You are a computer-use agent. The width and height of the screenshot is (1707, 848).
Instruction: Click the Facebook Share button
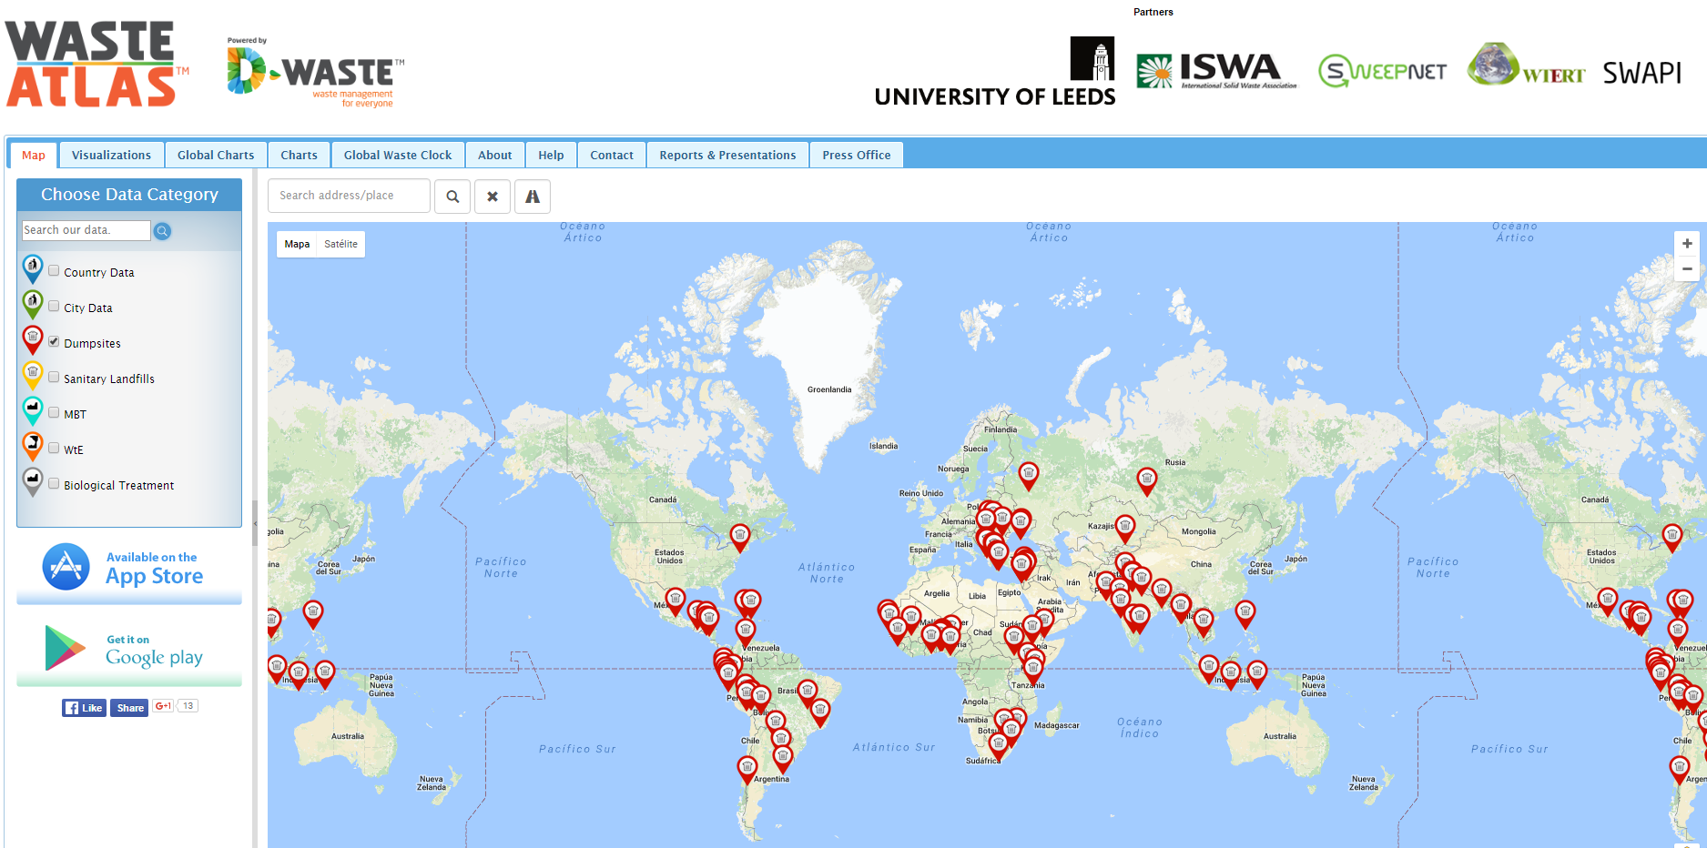click(129, 708)
